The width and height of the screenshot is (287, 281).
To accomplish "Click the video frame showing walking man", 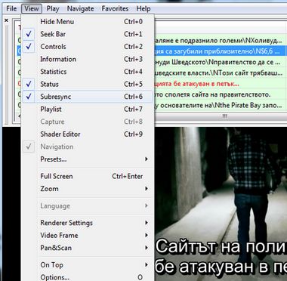I will (x=221, y=204).
